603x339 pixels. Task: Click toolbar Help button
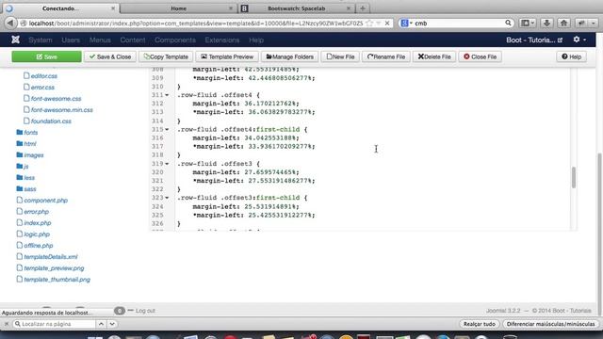(572, 56)
